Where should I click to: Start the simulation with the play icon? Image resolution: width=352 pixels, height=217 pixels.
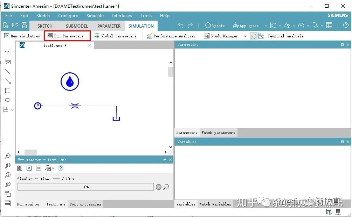(x=29, y=168)
